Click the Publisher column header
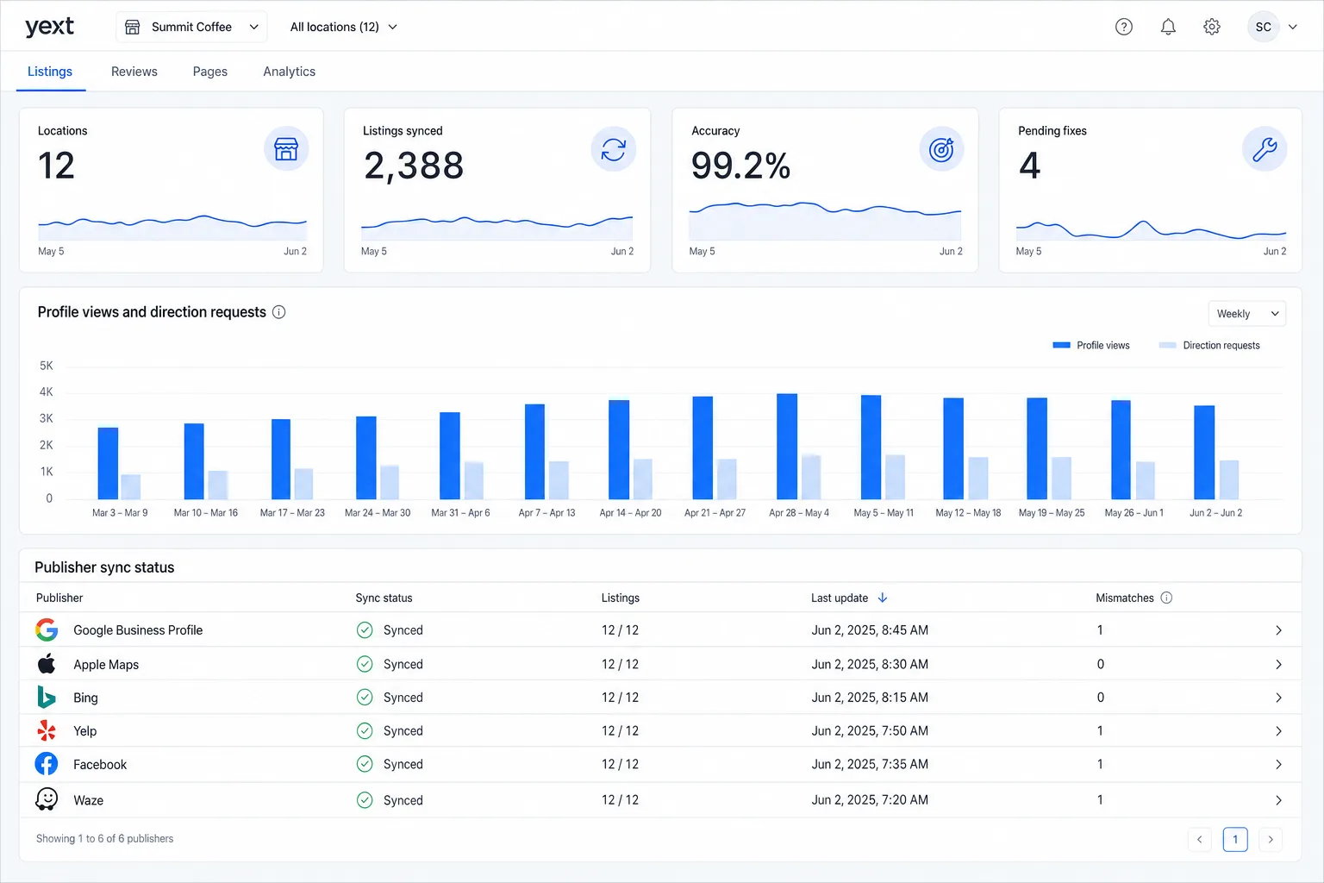Viewport: 1324px width, 883px height. tap(59, 598)
